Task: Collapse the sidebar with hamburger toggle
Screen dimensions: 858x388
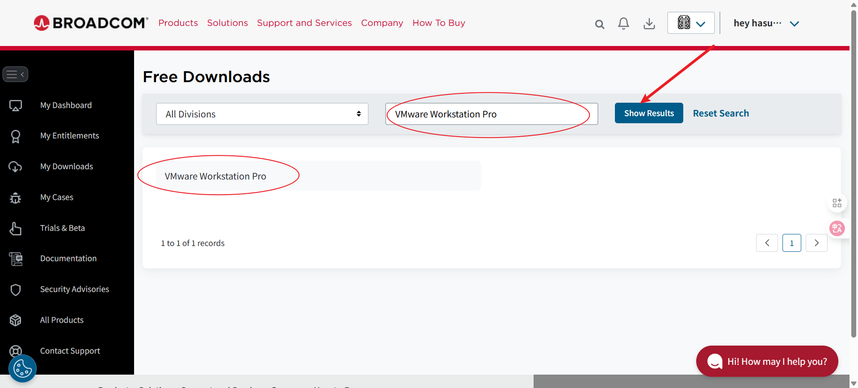Action: pos(16,74)
